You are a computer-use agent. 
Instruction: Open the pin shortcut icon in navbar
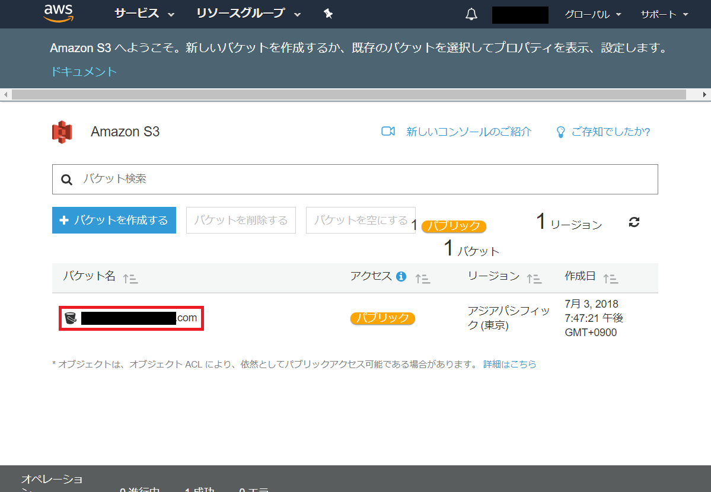pos(329,14)
